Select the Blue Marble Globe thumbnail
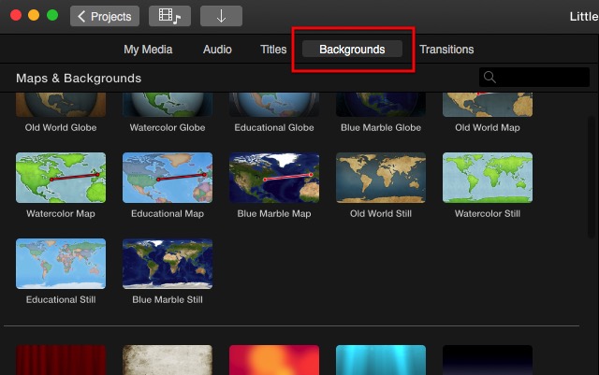Viewport: 599px width, 375px height. point(381,105)
